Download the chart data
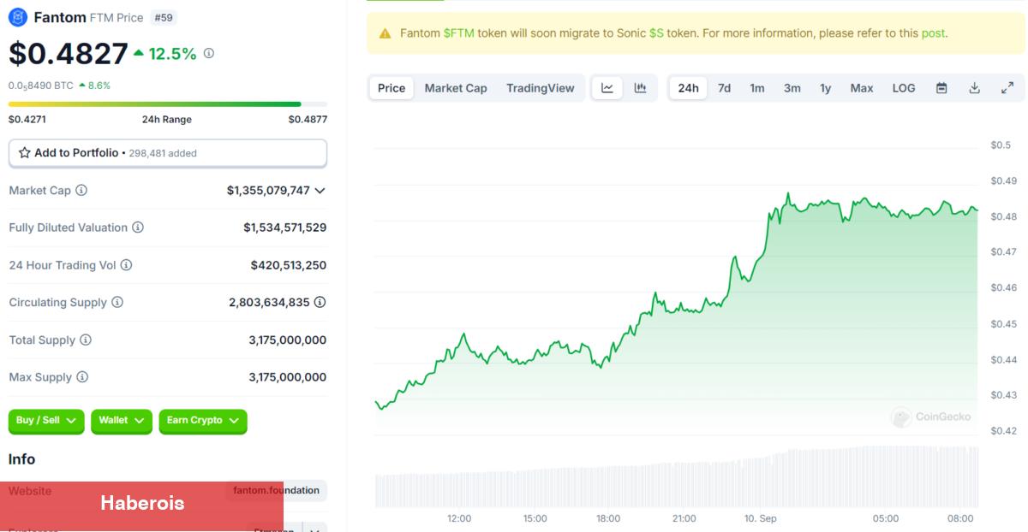This screenshot has width=1028, height=532. (x=974, y=88)
